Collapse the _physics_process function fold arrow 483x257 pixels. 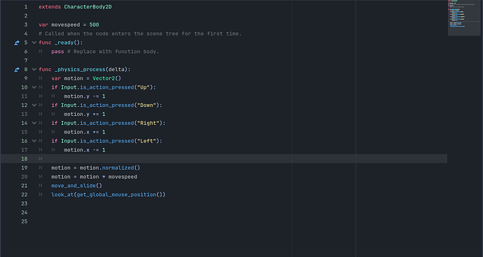[34, 69]
